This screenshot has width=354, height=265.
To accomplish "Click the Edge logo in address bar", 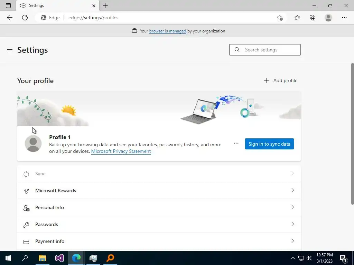I will pyautogui.click(x=43, y=18).
